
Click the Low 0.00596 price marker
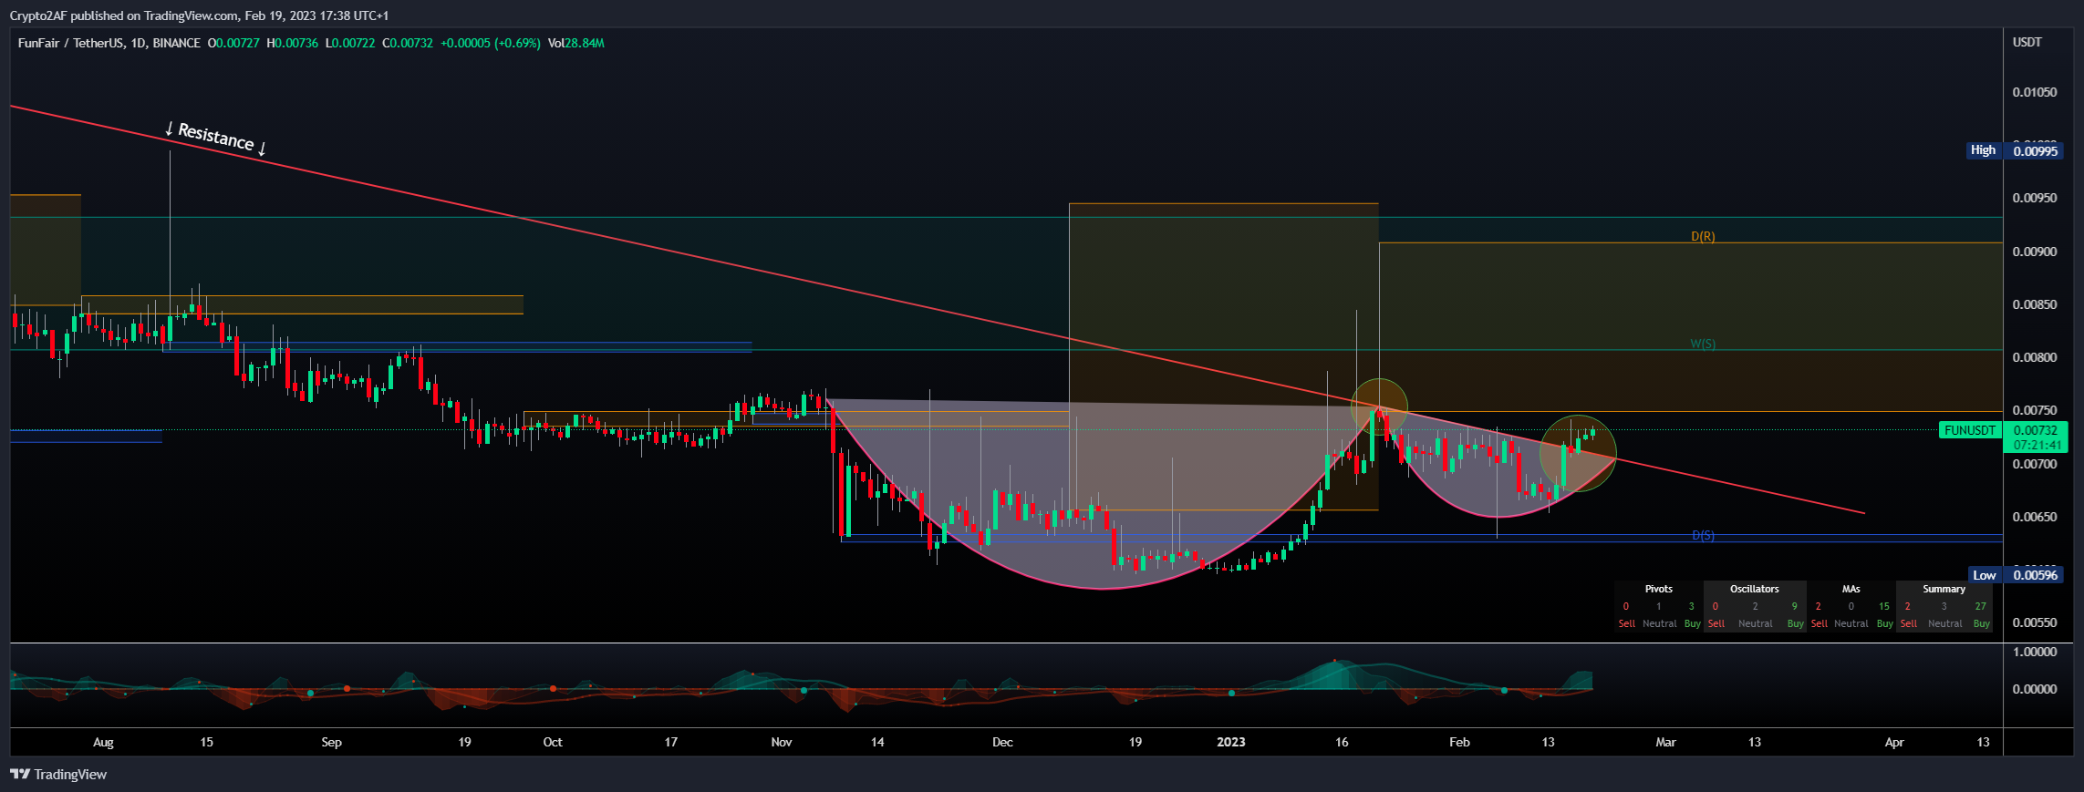tap(2016, 575)
